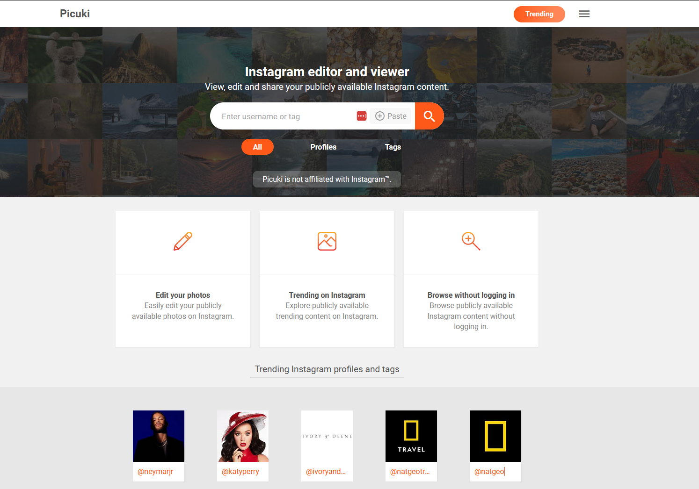Open the @katyperry profile thumbnail
699x489 pixels.
coord(243,436)
